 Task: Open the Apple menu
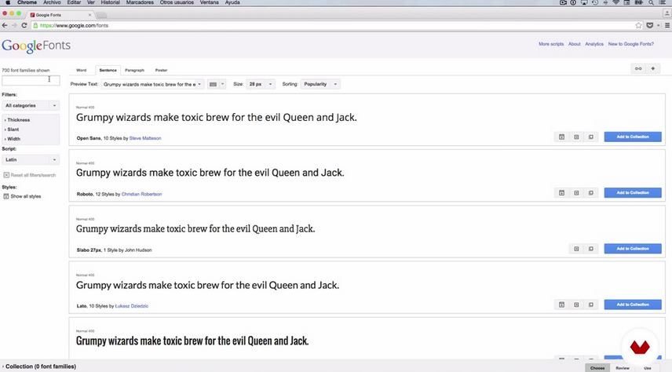click(x=7, y=2)
